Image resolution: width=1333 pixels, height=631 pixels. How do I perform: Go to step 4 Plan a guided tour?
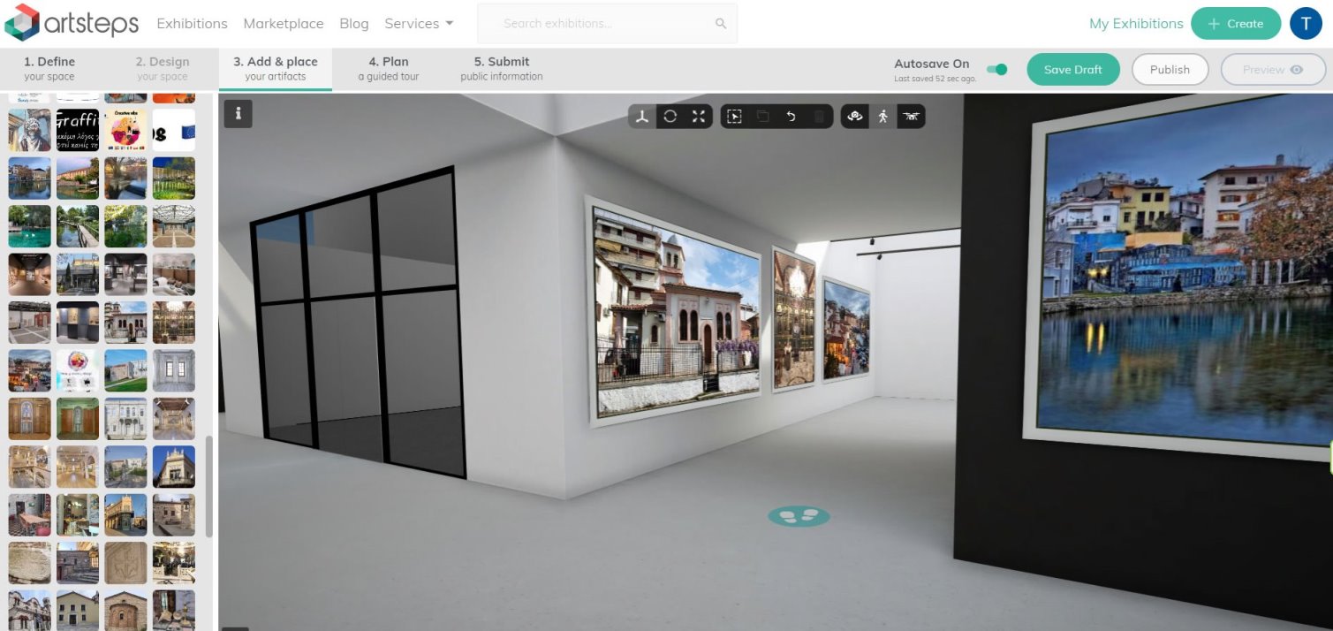pyautogui.click(x=388, y=69)
